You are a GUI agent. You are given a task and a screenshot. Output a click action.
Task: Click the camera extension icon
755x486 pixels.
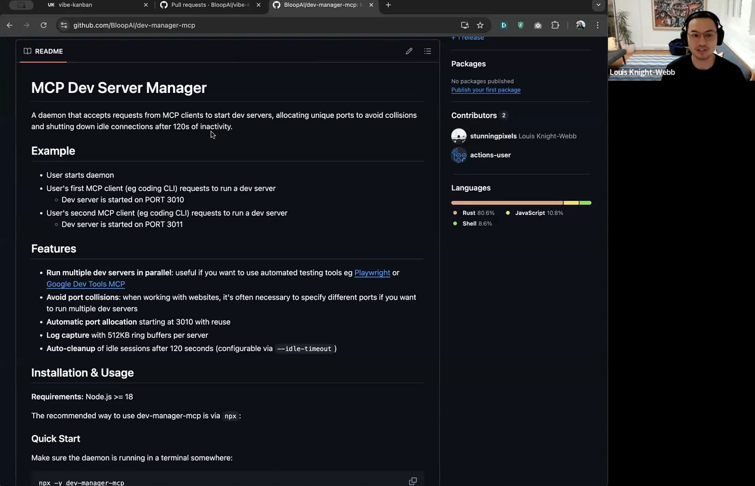(538, 25)
